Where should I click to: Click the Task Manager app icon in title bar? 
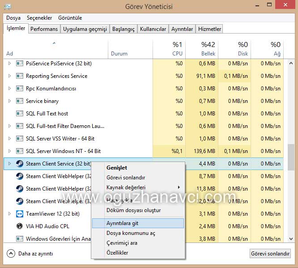coord(8,7)
